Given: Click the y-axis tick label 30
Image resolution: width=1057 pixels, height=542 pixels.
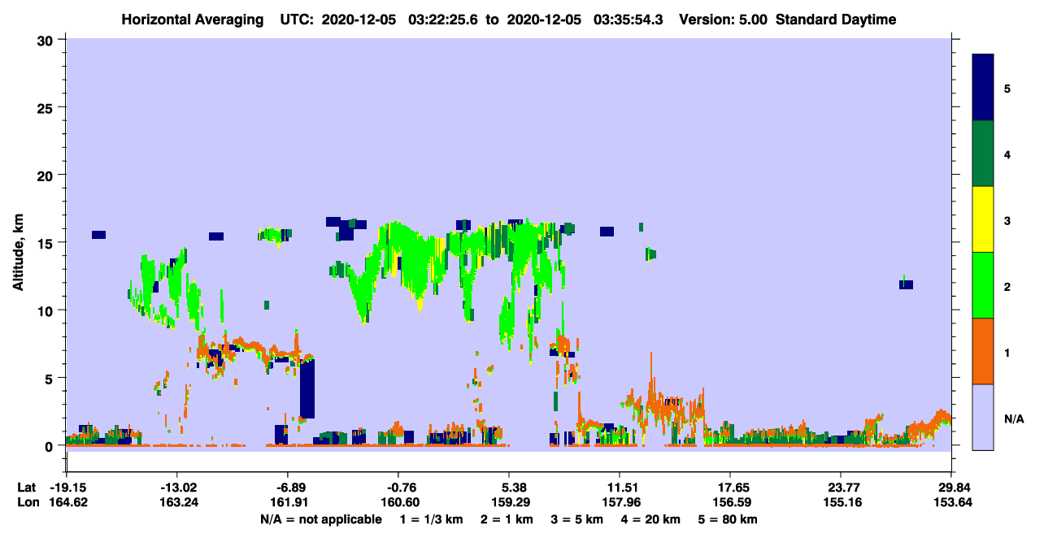Looking at the screenshot, I should 47,40.
